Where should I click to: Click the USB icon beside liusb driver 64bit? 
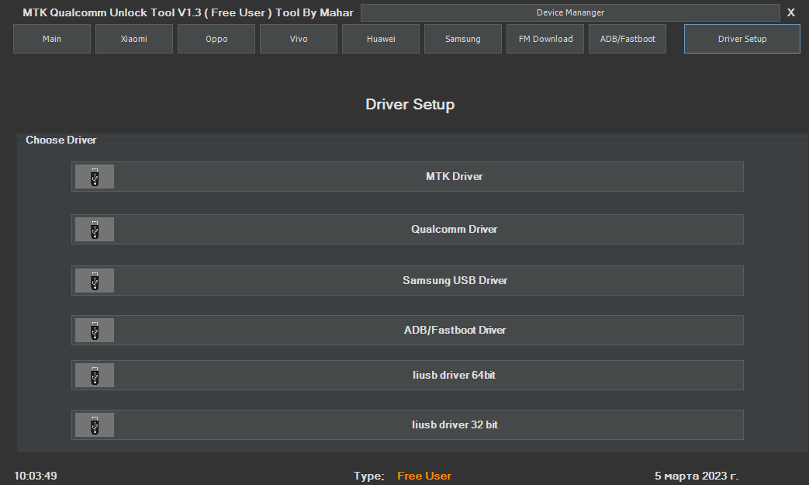coord(95,375)
